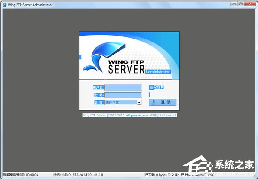
Task: Click the username (用户名) input field
Action: coord(123,88)
